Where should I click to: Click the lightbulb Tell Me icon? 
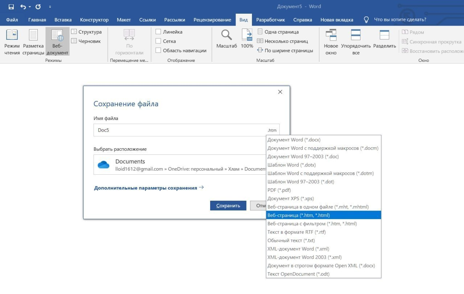pos(366,20)
